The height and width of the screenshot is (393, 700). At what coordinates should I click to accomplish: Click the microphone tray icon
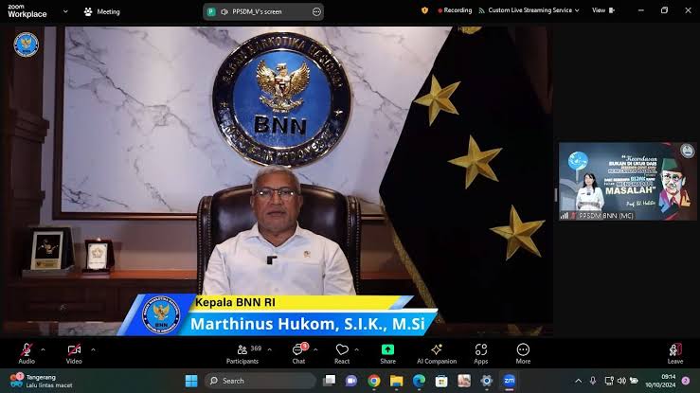(593, 381)
